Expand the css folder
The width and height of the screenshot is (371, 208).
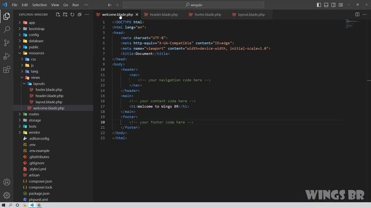tap(34, 60)
